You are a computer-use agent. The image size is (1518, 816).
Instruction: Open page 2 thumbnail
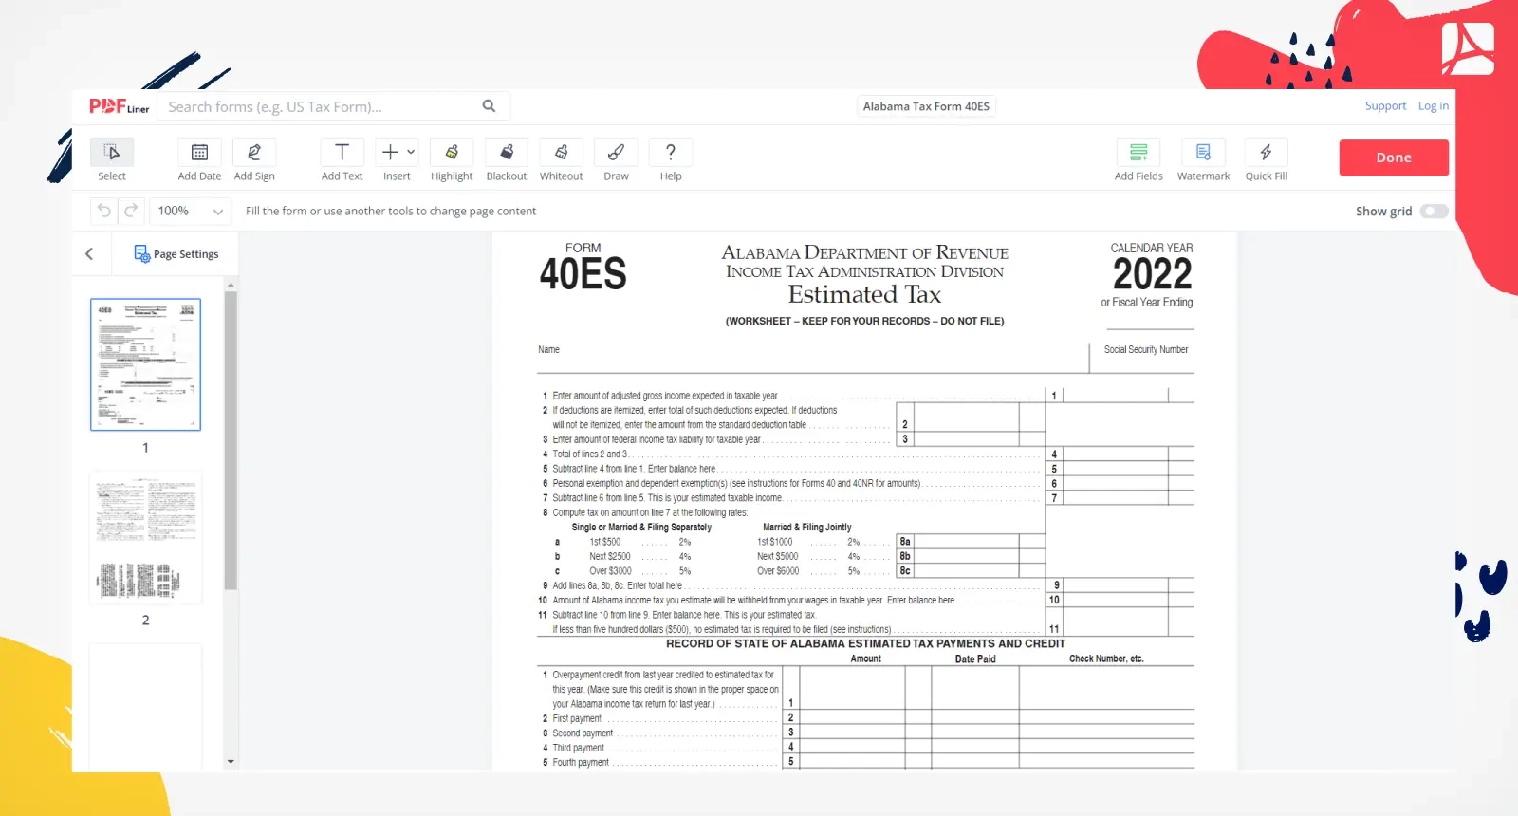[145, 539]
